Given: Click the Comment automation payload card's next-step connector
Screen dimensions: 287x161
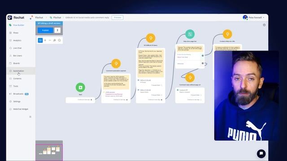Looking at the screenshot, I should coord(127,100).
